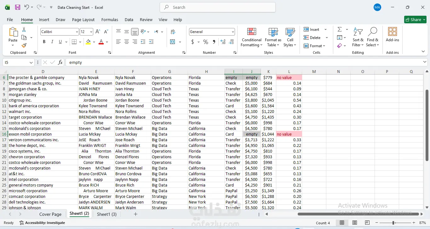Open the font size dropdown

pyautogui.click(x=91, y=32)
